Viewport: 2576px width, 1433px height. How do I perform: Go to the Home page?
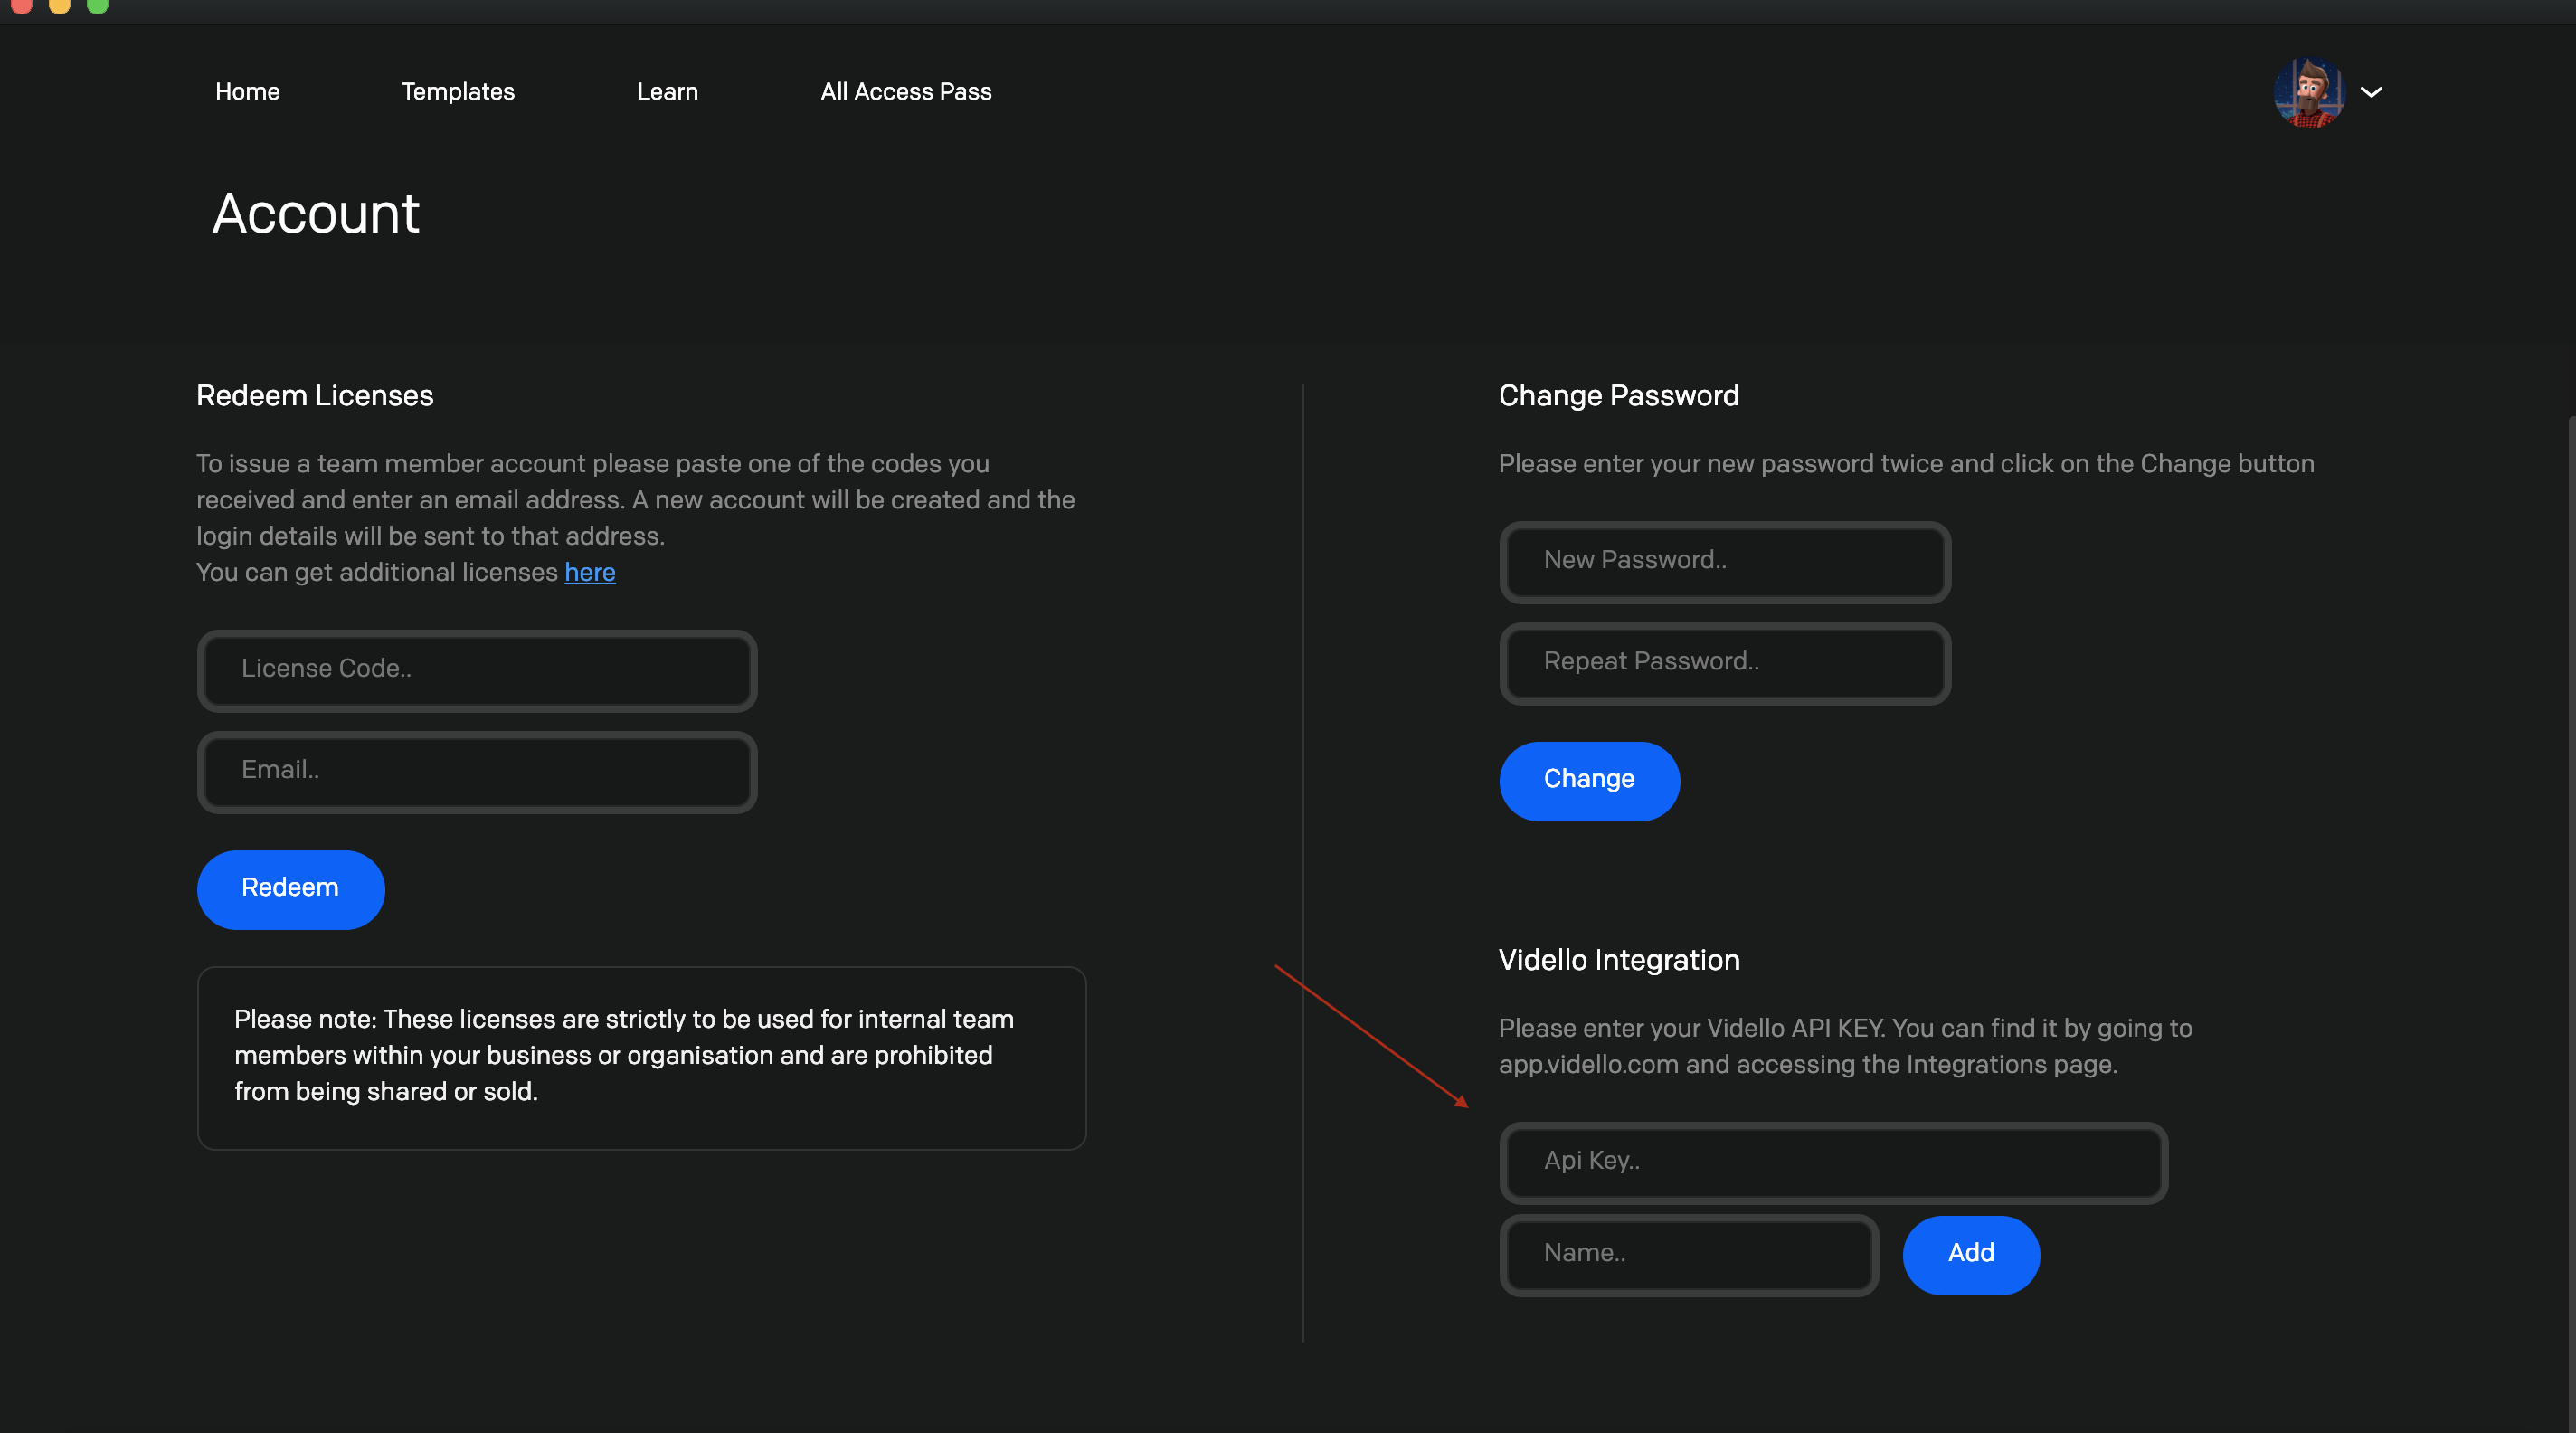247,91
